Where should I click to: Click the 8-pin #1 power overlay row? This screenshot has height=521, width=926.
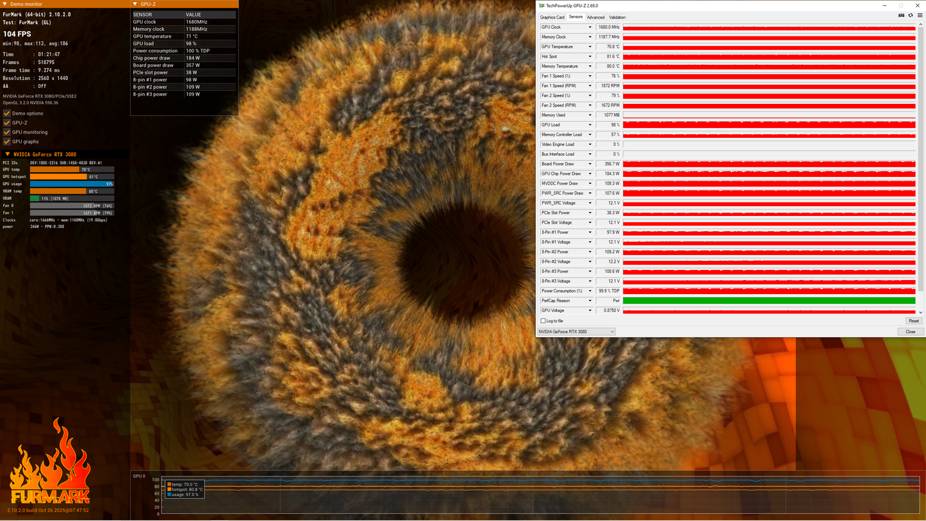coord(184,79)
